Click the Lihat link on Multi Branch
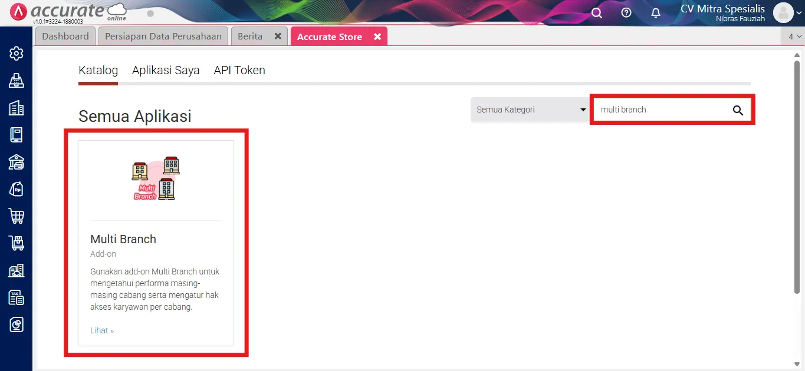This screenshot has height=371, width=805. [102, 330]
